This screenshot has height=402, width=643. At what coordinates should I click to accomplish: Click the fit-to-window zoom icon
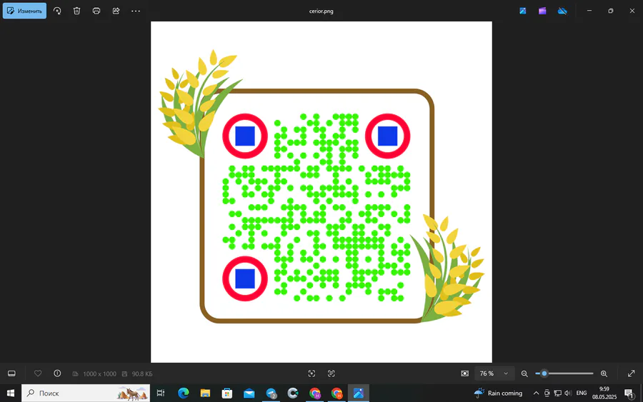tap(464, 373)
